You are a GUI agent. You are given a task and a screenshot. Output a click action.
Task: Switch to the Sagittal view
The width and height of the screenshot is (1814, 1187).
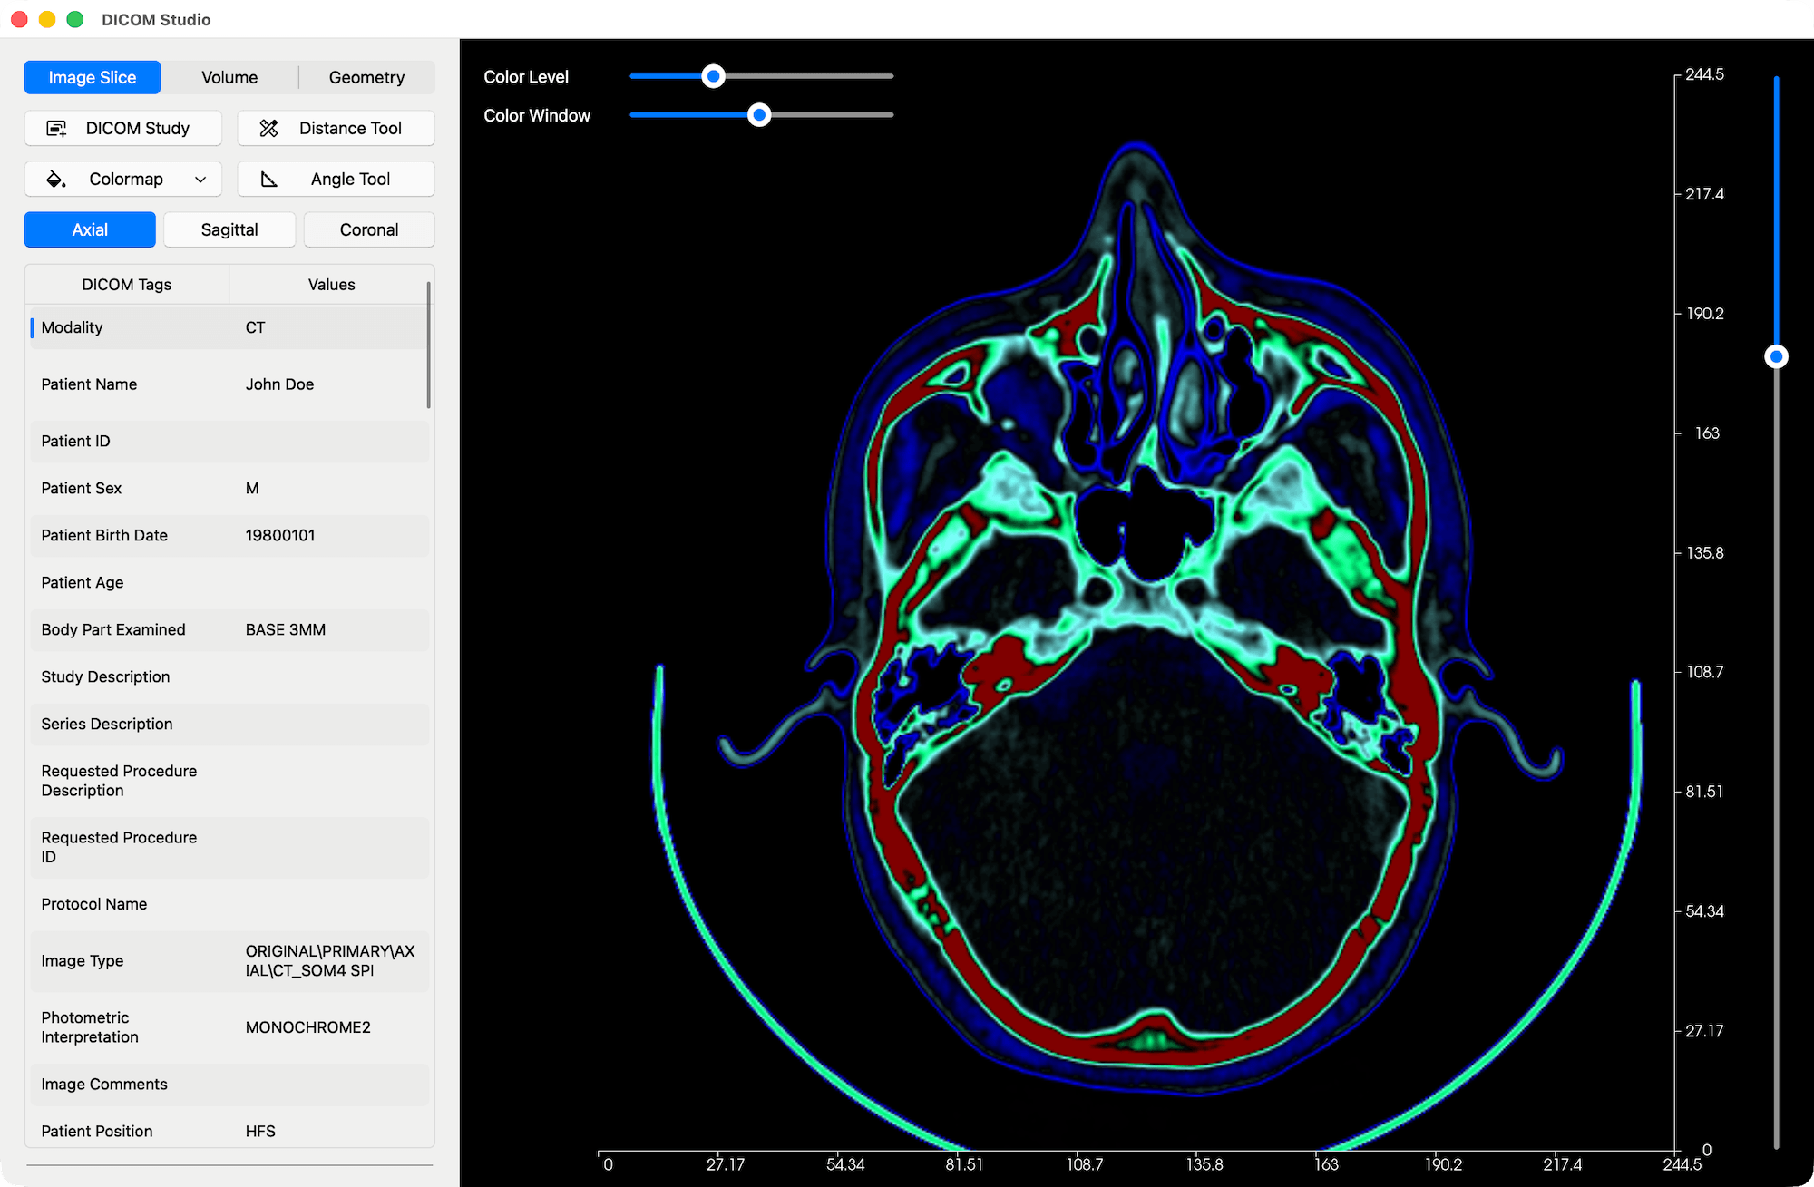click(x=229, y=229)
